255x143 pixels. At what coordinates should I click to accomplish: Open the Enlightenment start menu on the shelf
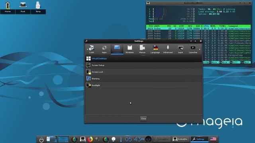[41, 139]
